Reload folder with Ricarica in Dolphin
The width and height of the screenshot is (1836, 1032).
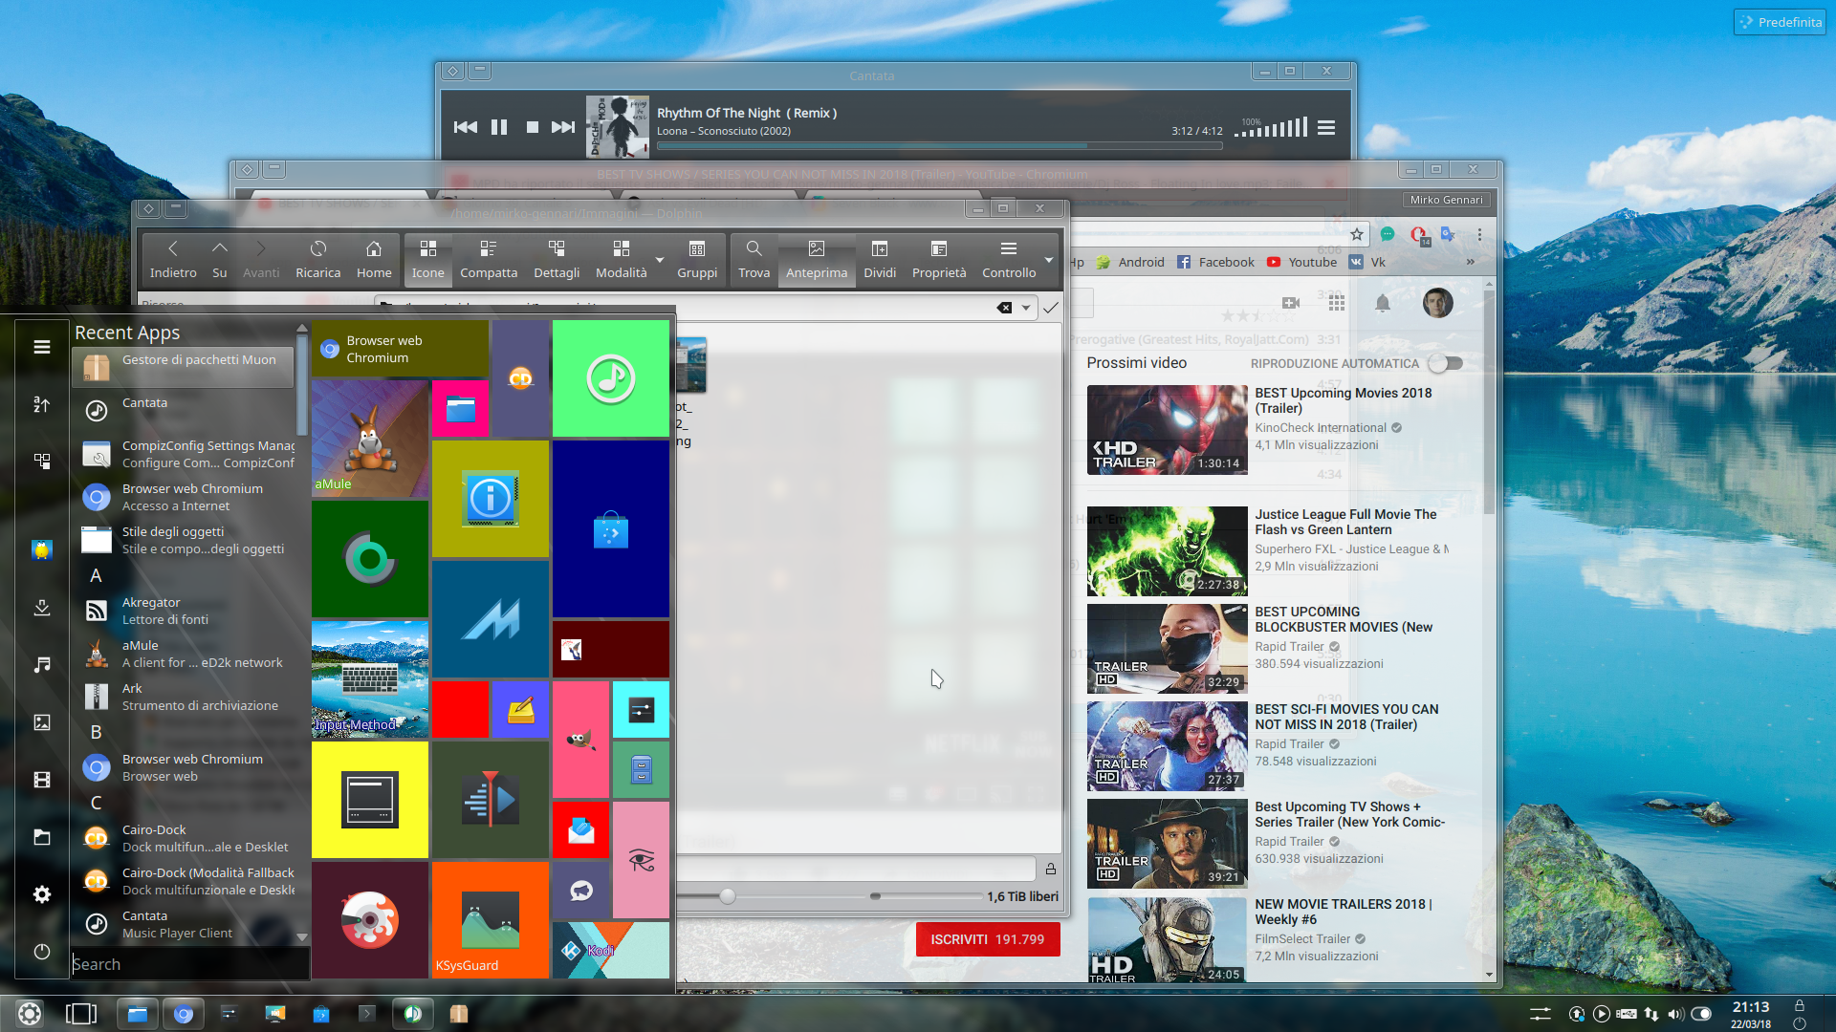tap(318, 259)
